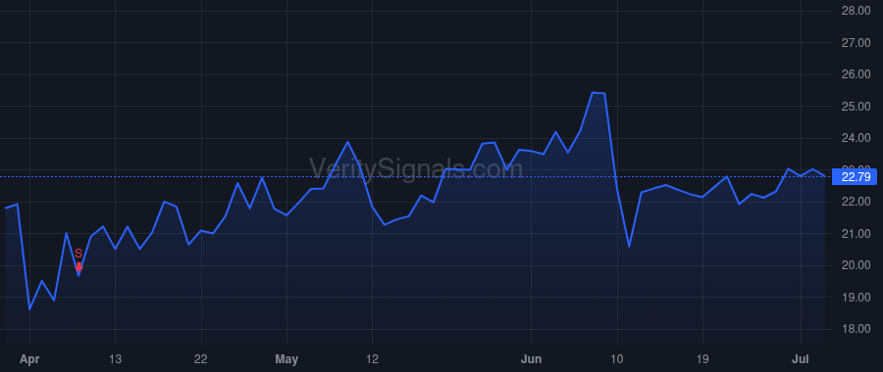The image size is (883, 372).
Task: Click the Apr date axis label
Action: coord(29,359)
